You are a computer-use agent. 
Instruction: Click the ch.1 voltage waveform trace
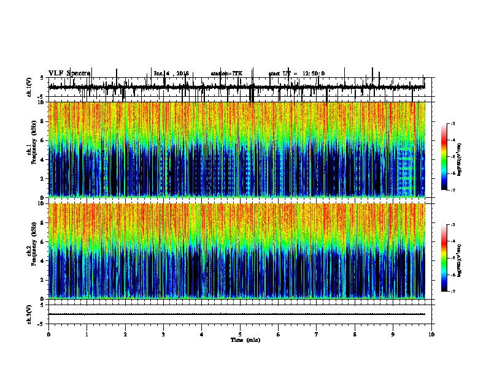[x=237, y=87]
